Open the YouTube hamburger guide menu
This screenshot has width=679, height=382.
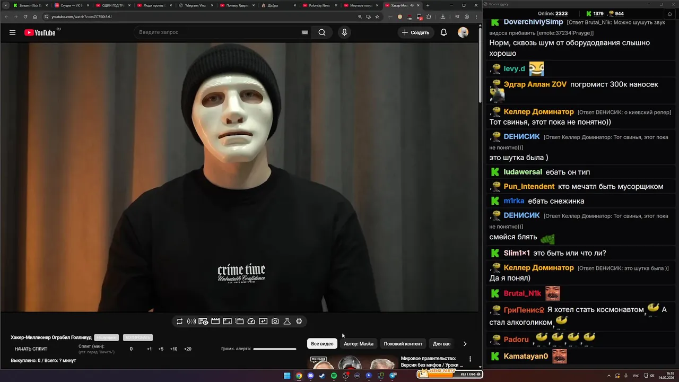pyautogui.click(x=12, y=32)
